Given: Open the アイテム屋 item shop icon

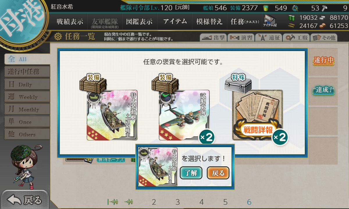Looking at the screenshot, I should click(x=270, y=21).
